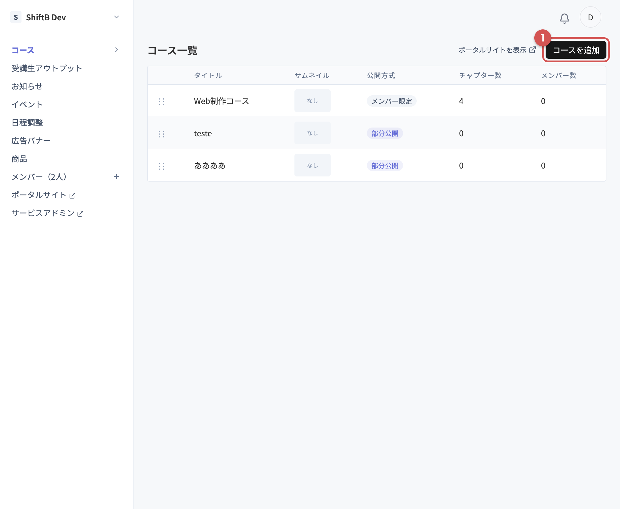Click the チャプター数 column header
Image resolution: width=620 pixels, height=509 pixels.
tap(480, 75)
